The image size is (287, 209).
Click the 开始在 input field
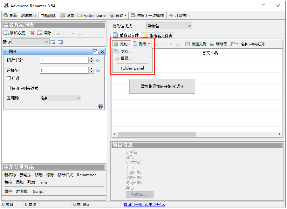coord(64,71)
